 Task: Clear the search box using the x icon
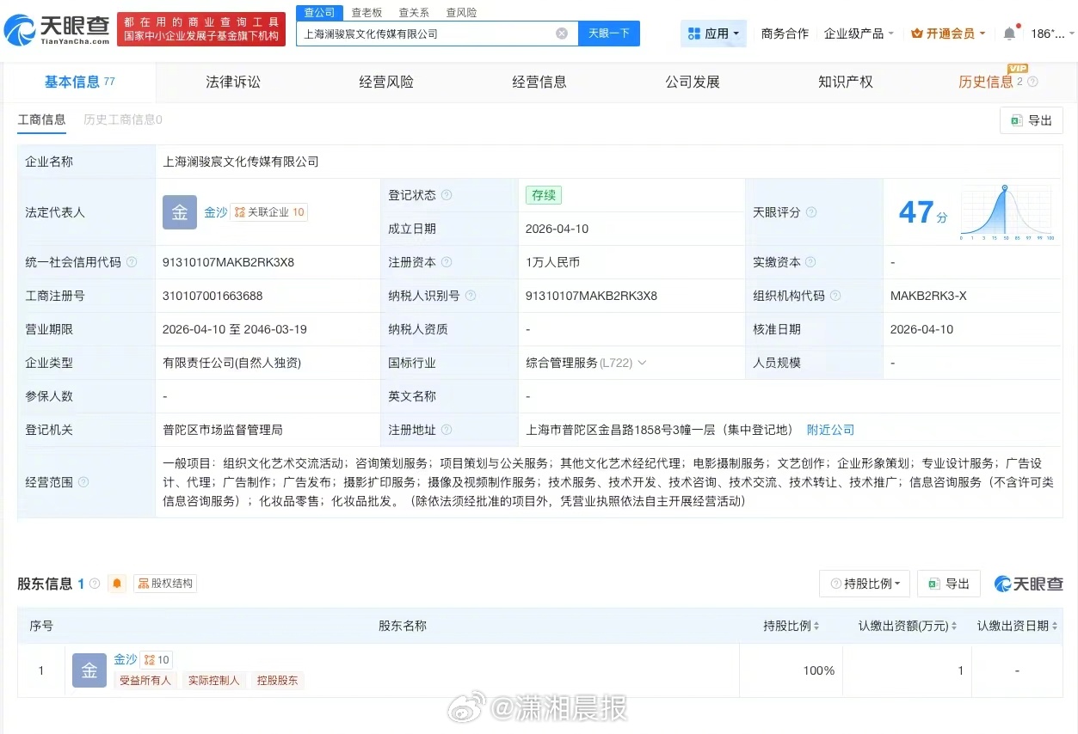pos(563,33)
